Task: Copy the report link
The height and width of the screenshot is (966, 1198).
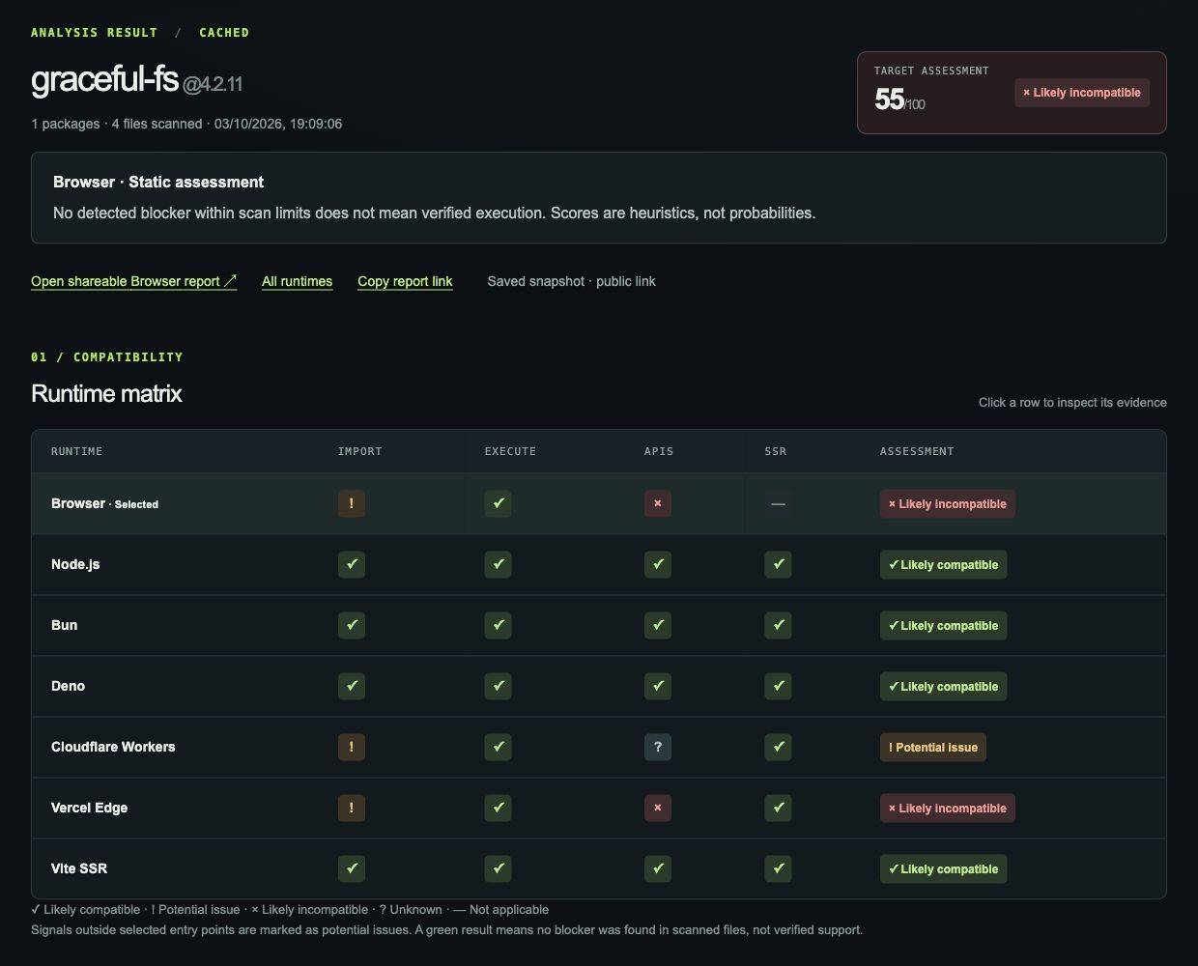Action: pos(405,281)
